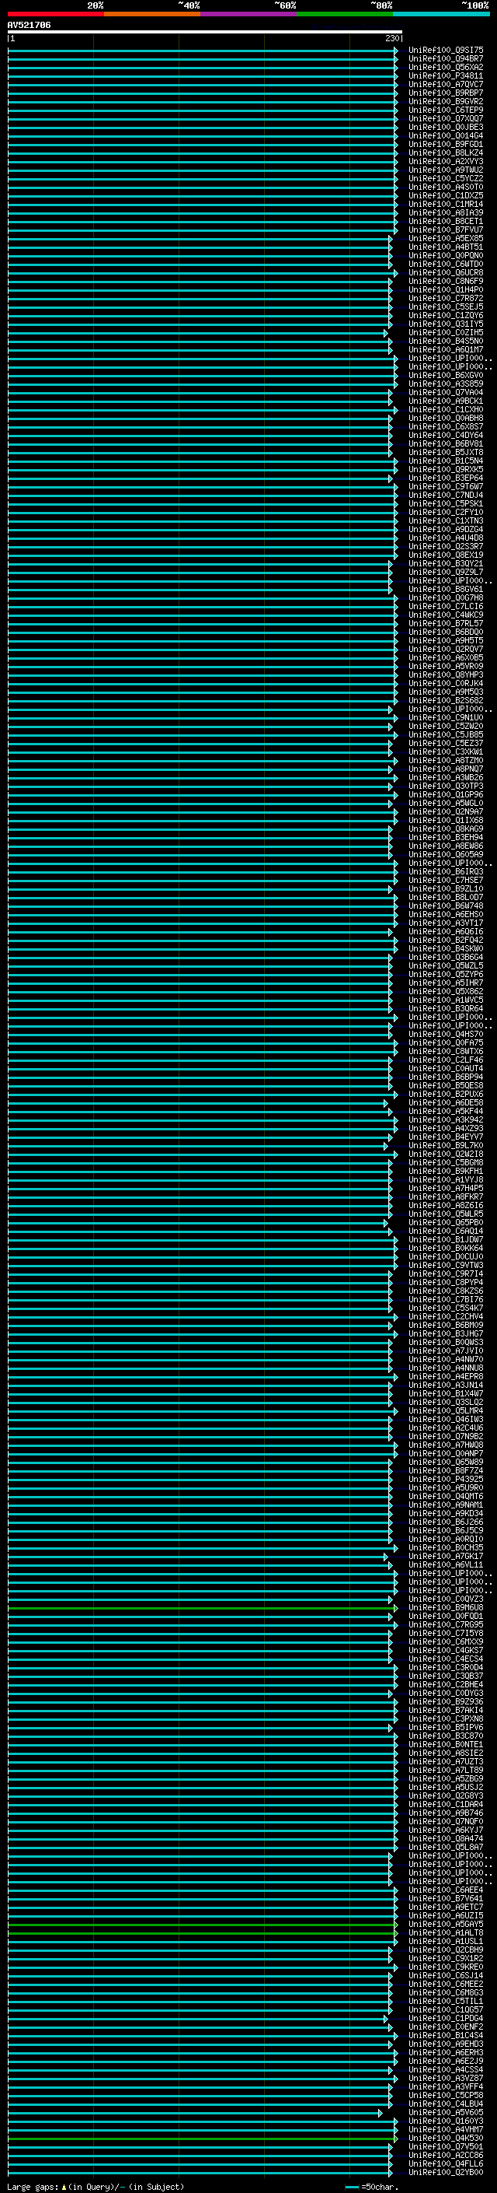Image resolution: width=497 pixels, height=2193 pixels.
Task: Select hit UniRef100_C4DY64
Action: click(x=446, y=435)
